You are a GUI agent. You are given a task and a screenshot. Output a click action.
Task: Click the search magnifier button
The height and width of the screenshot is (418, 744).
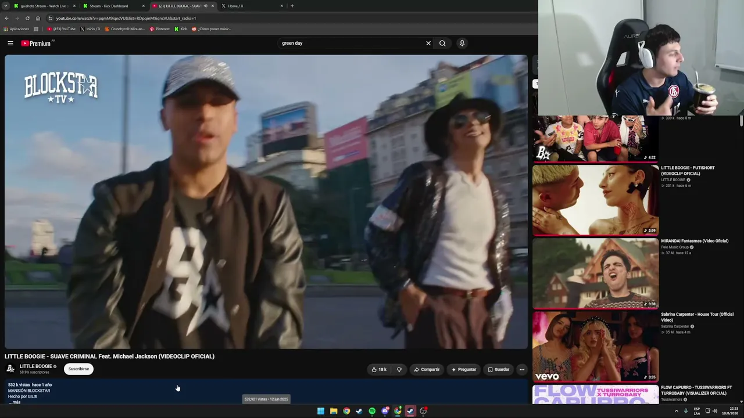(x=442, y=43)
